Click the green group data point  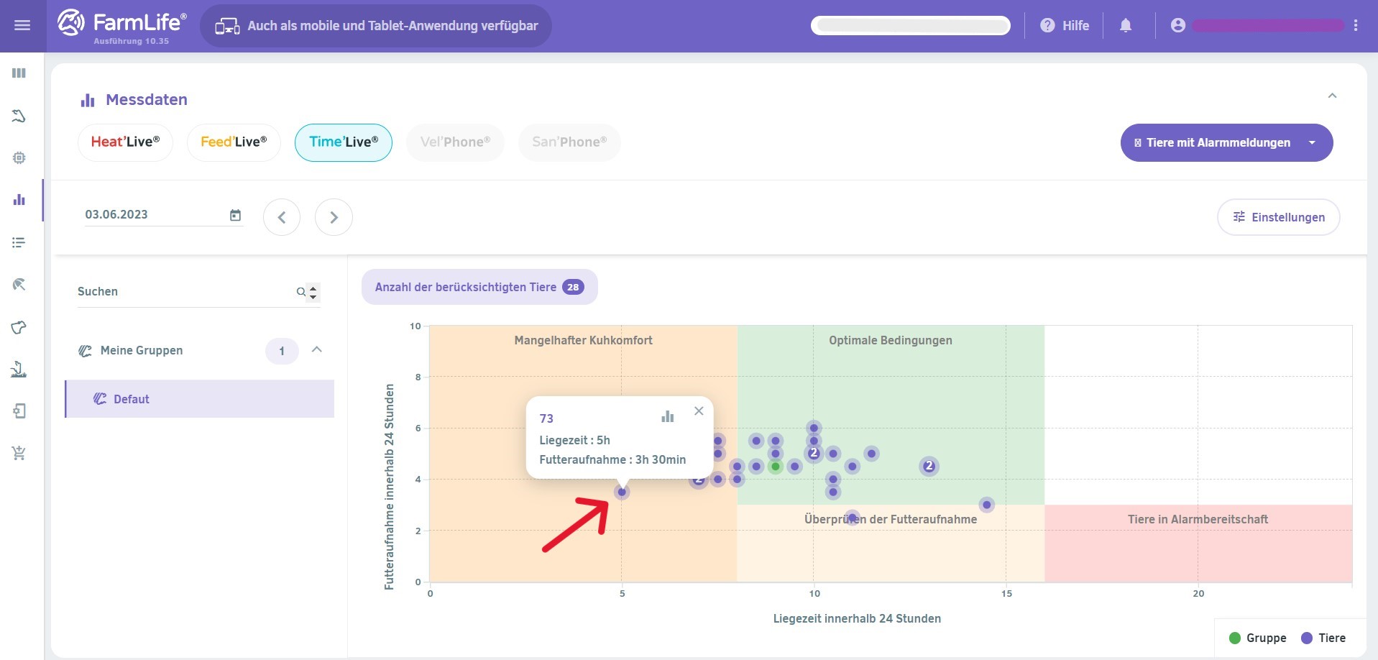click(x=775, y=467)
